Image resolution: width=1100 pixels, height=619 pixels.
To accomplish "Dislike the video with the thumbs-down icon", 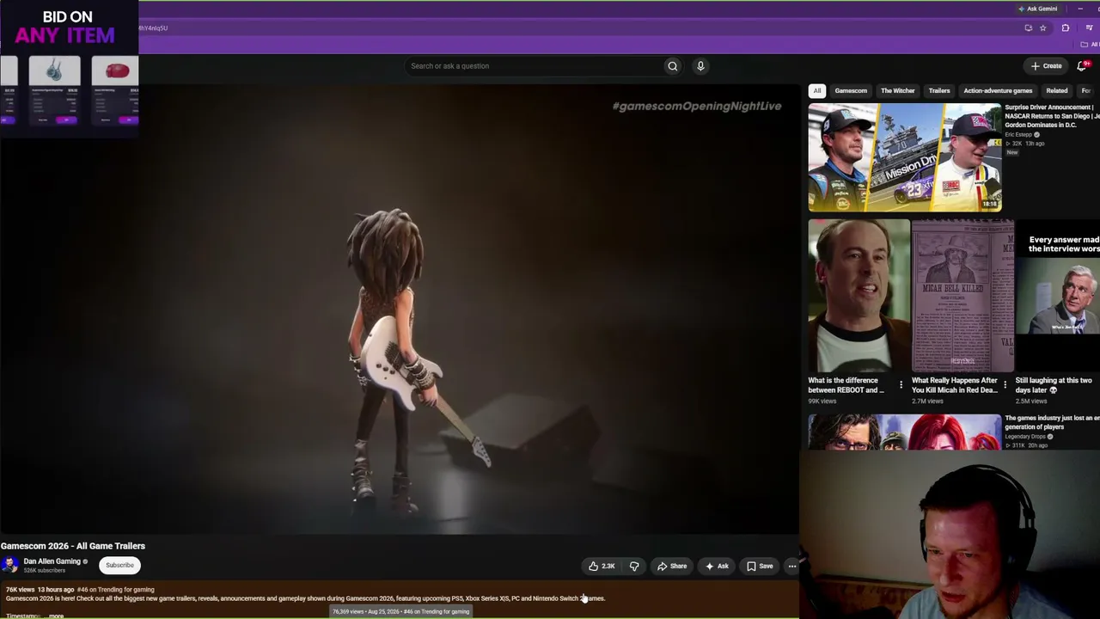I will (634, 566).
